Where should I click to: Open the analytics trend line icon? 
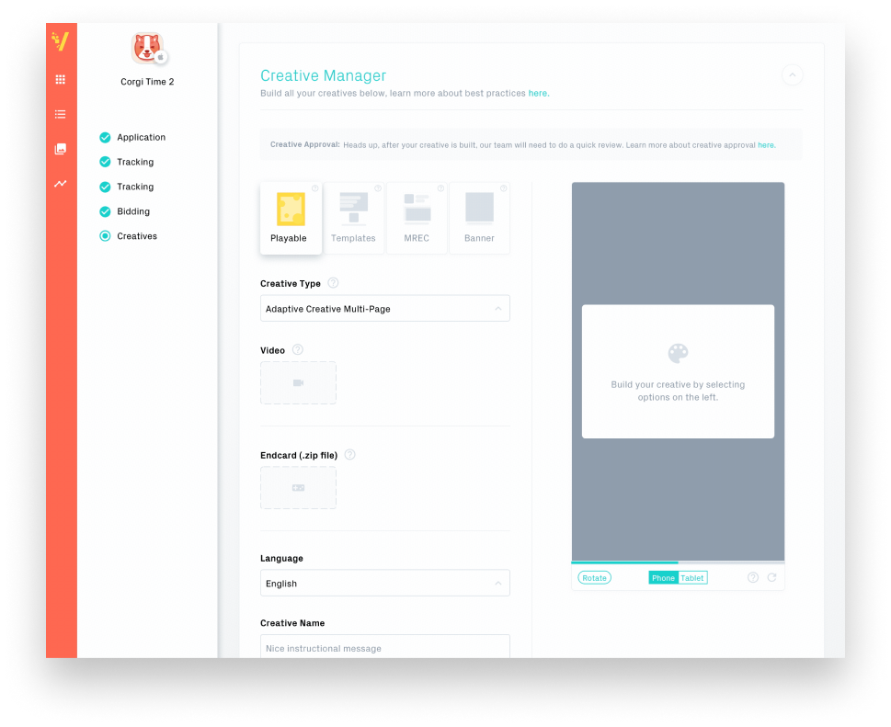click(61, 184)
